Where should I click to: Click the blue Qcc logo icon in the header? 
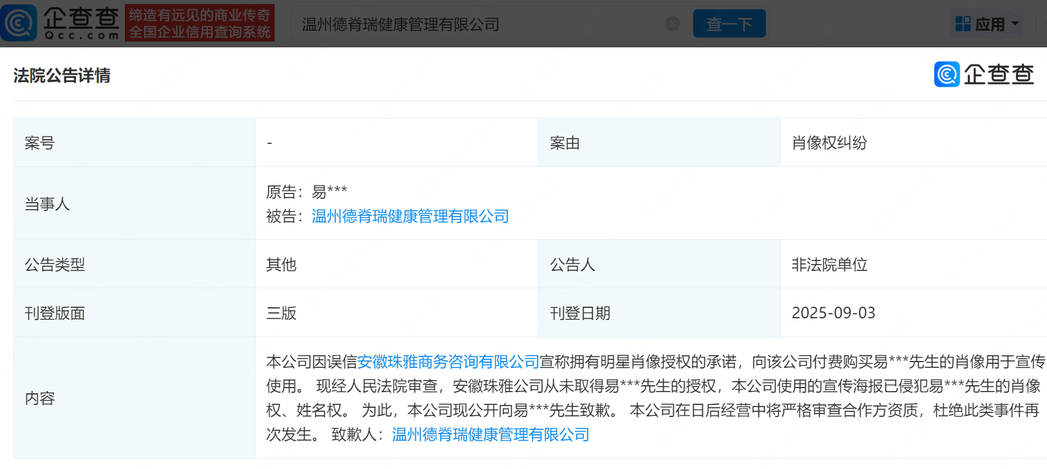19,23
